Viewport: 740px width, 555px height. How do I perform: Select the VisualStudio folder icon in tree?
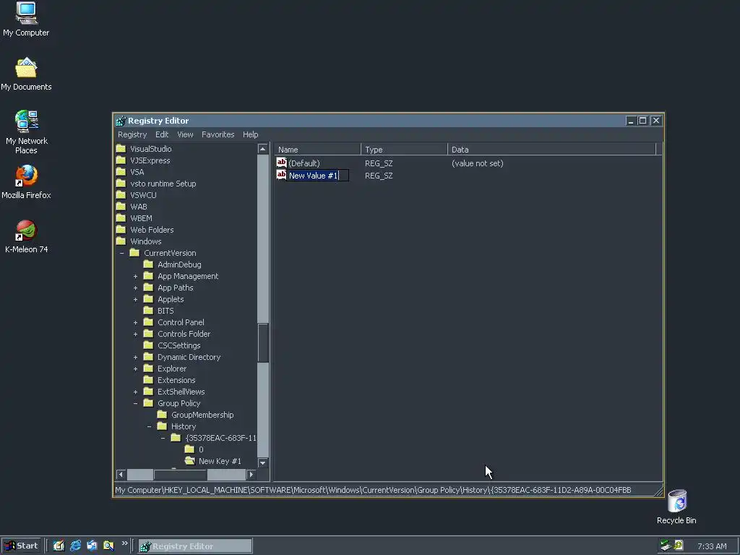[121, 149]
